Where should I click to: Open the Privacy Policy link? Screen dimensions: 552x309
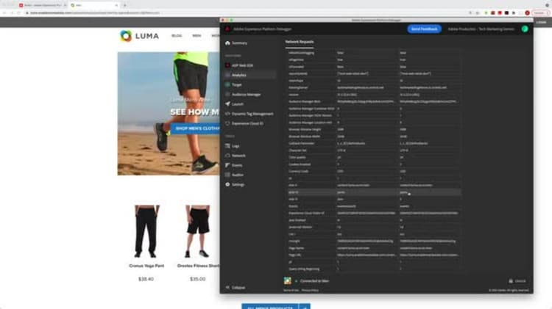(x=310, y=291)
